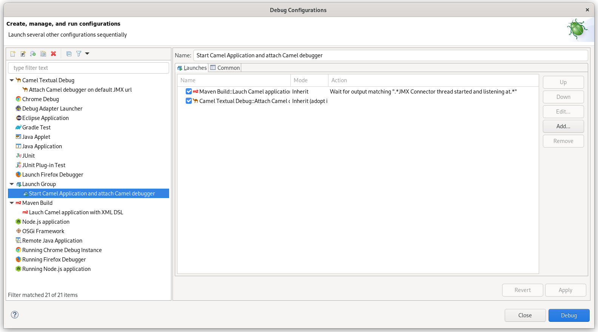The image size is (598, 332).
Task: Switch to the Common tab
Action: 225,68
